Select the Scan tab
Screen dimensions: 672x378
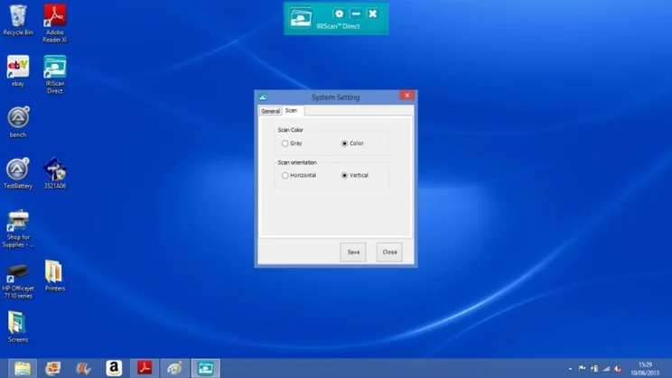pyautogui.click(x=291, y=110)
